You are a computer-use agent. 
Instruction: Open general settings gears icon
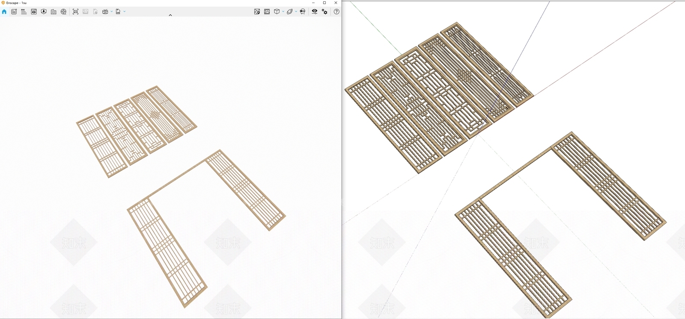325,12
